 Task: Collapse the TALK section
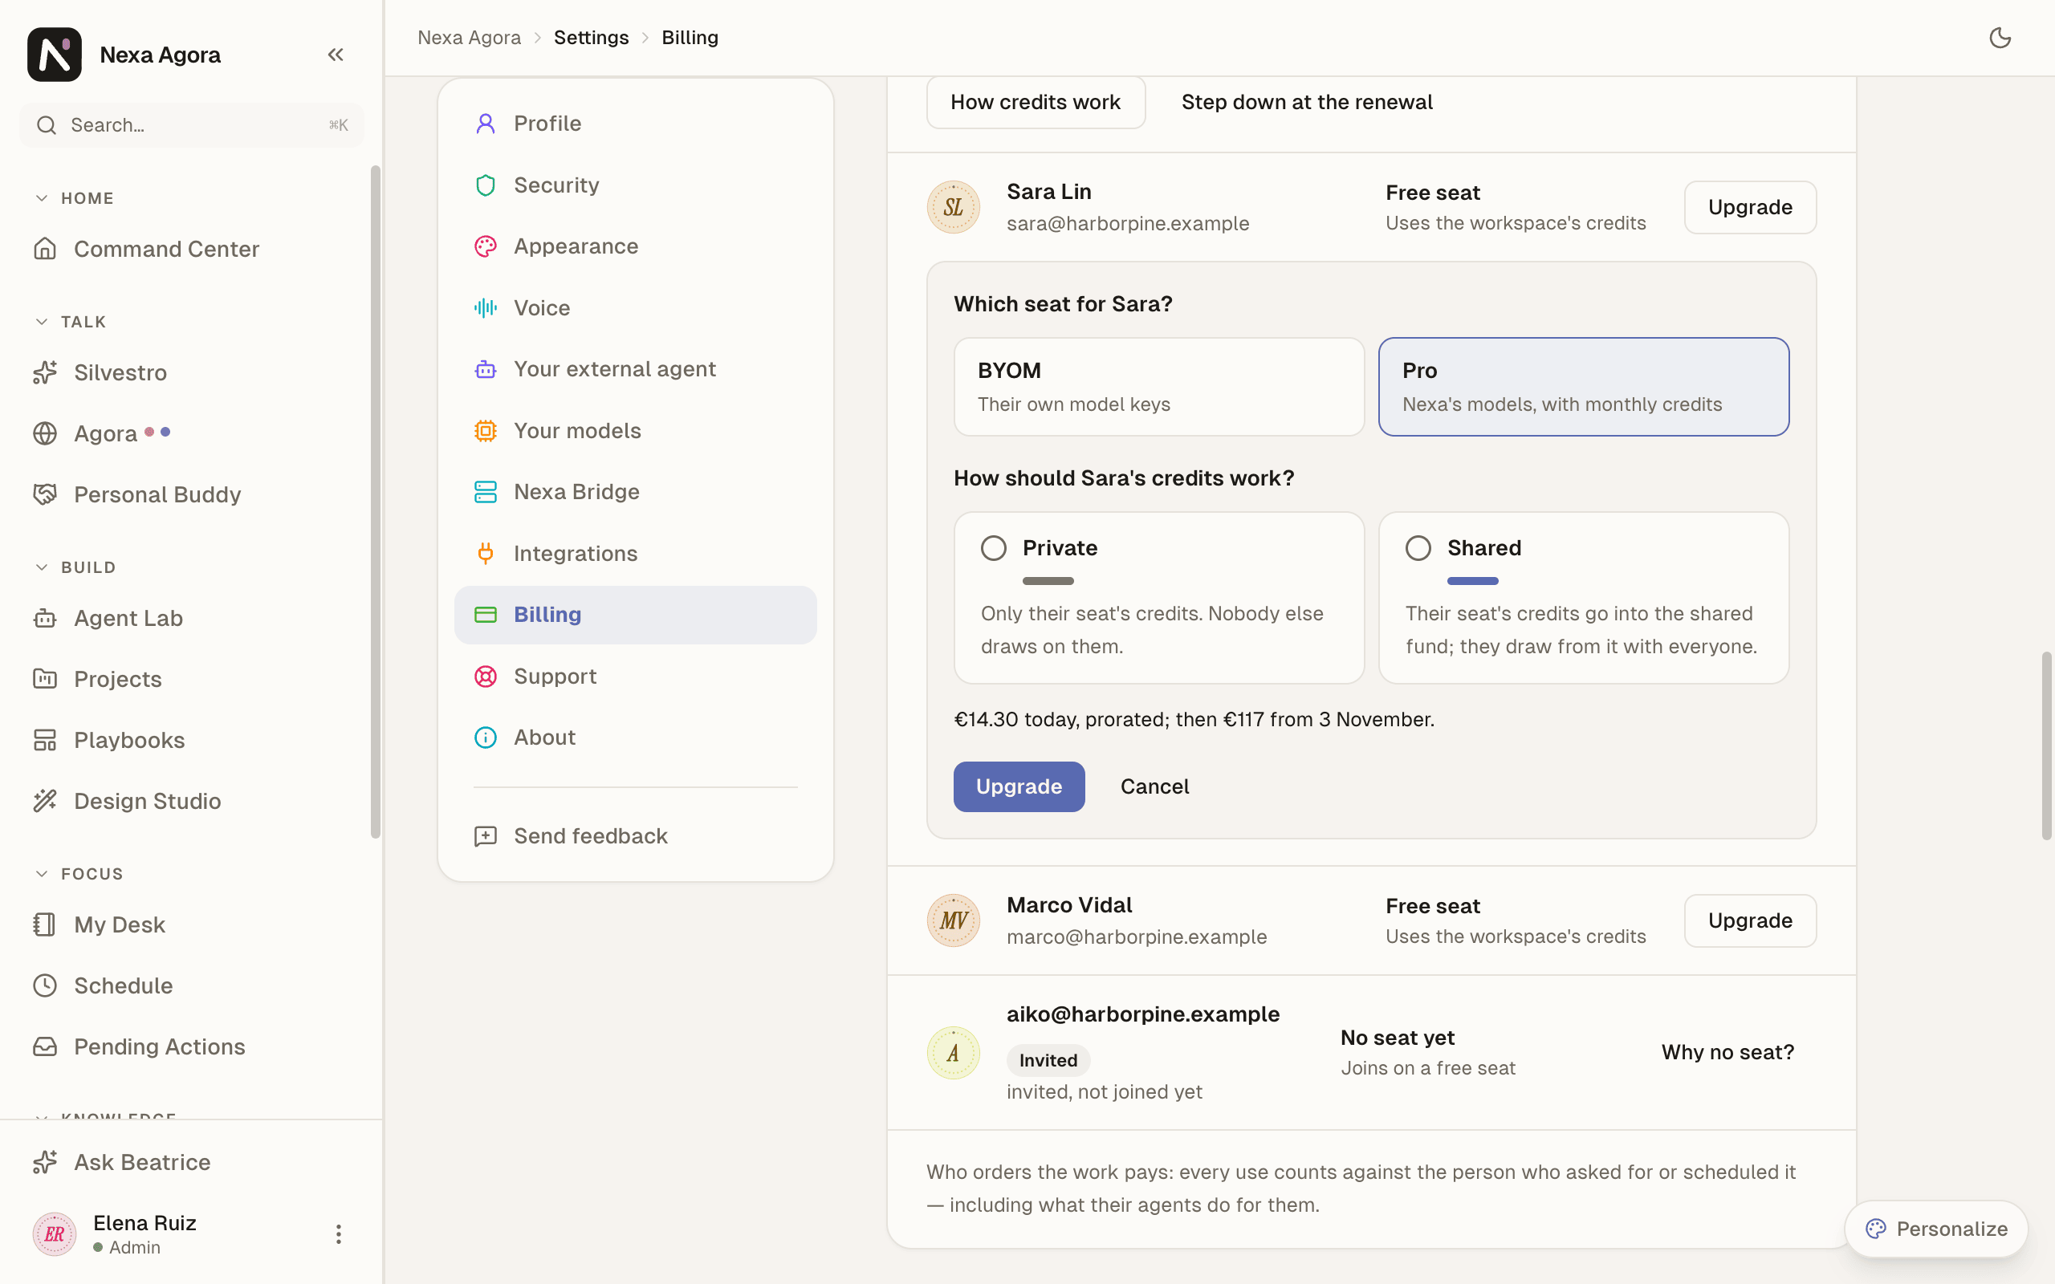(42, 323)
